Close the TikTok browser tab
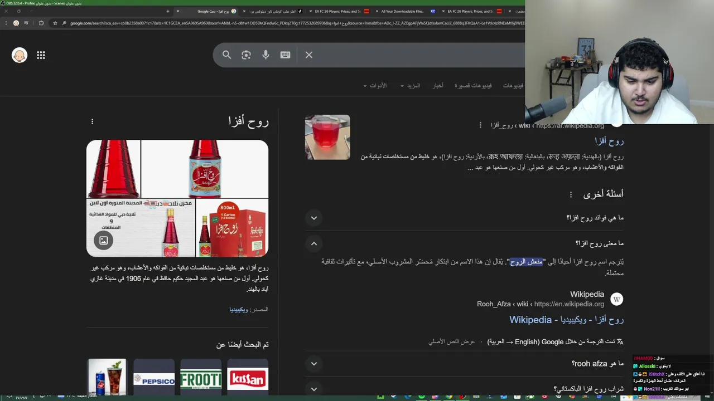The width and height of the screenshot is (714, 401). click(x=244, y=11)
